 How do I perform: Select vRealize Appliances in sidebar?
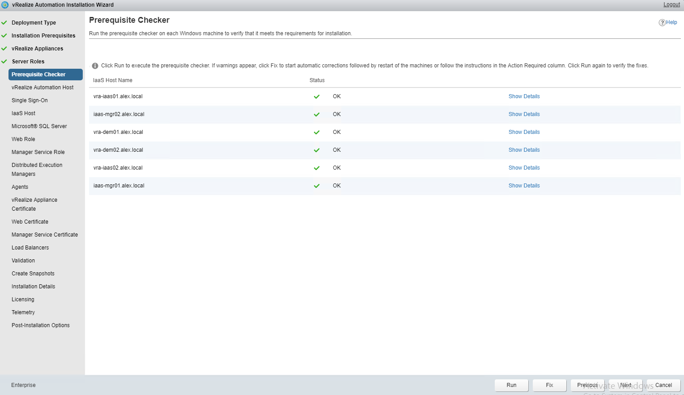click(37, 49)
